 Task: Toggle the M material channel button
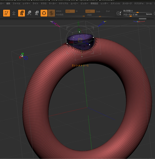(77, 11)
